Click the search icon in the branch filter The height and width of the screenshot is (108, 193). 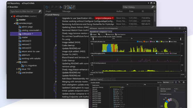click(x=40, y=11)
